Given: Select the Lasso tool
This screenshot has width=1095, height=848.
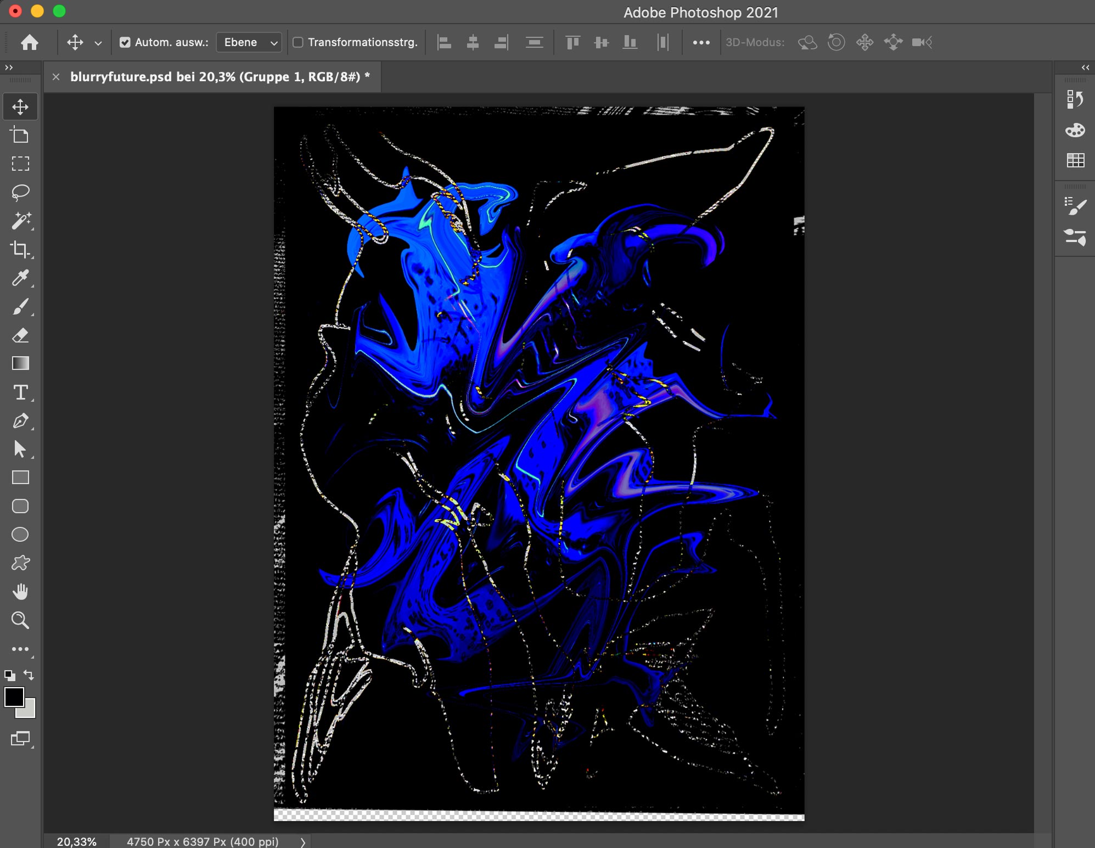Looking at the screenshot, I should (20, 192).
